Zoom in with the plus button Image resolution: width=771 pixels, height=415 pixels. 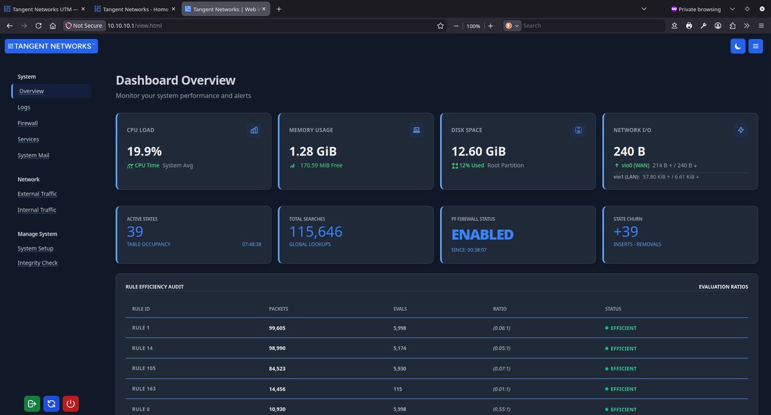point(490,26)
